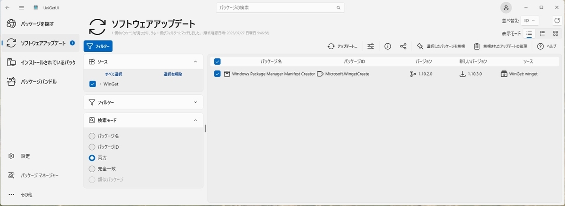Open 無視されたアップデートの管理
This screenshot has width=565, height=206.
pyautogui.click(x=500, y=46)
